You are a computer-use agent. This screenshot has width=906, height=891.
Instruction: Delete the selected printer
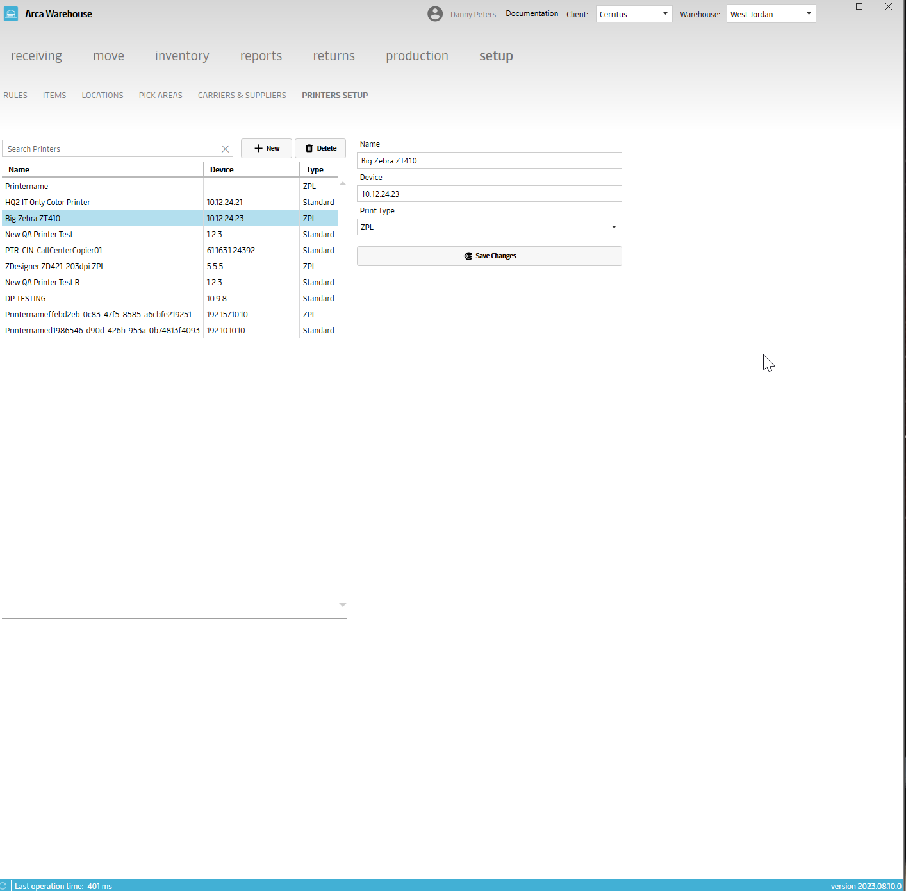320,148
